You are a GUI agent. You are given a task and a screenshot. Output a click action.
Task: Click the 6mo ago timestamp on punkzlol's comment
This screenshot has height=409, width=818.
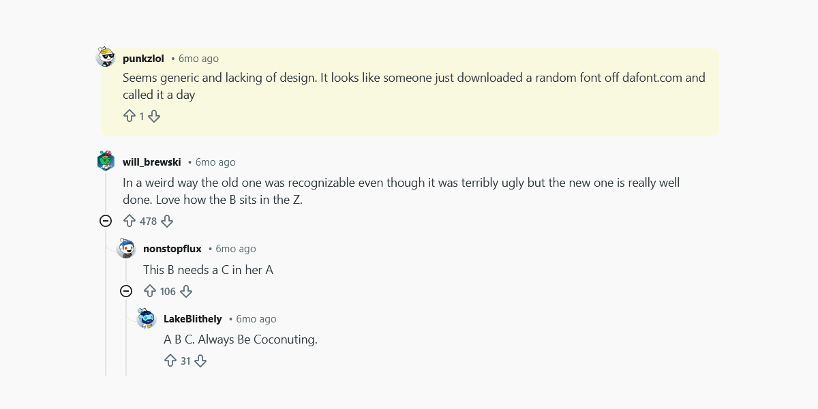coord(198,59)
